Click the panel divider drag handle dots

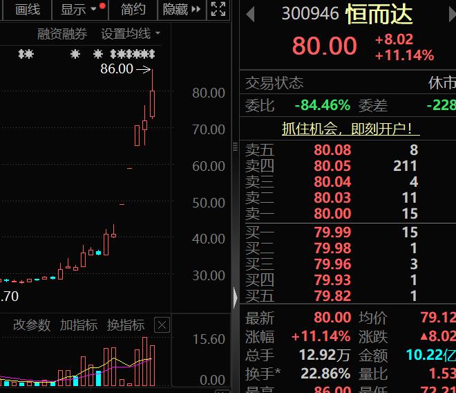pyautogui.click(x=236, y=147)
